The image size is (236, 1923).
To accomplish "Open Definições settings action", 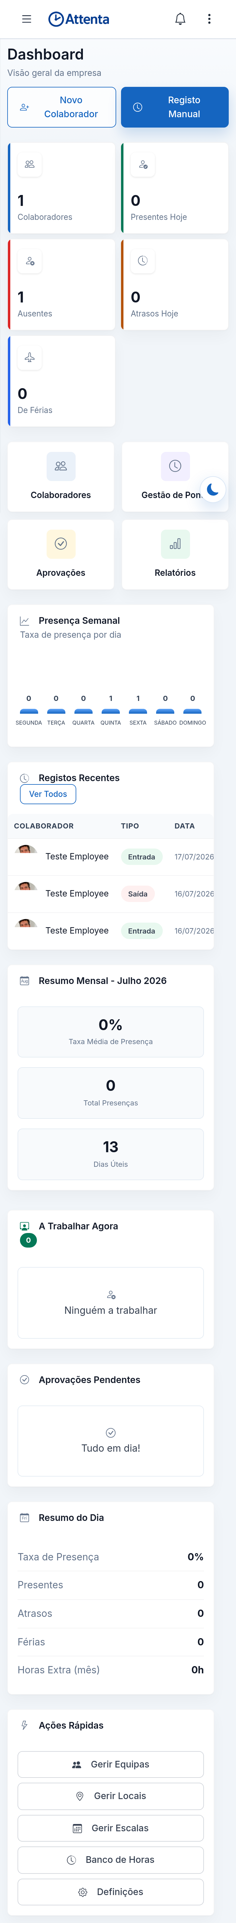I will tap(111, 1892).
